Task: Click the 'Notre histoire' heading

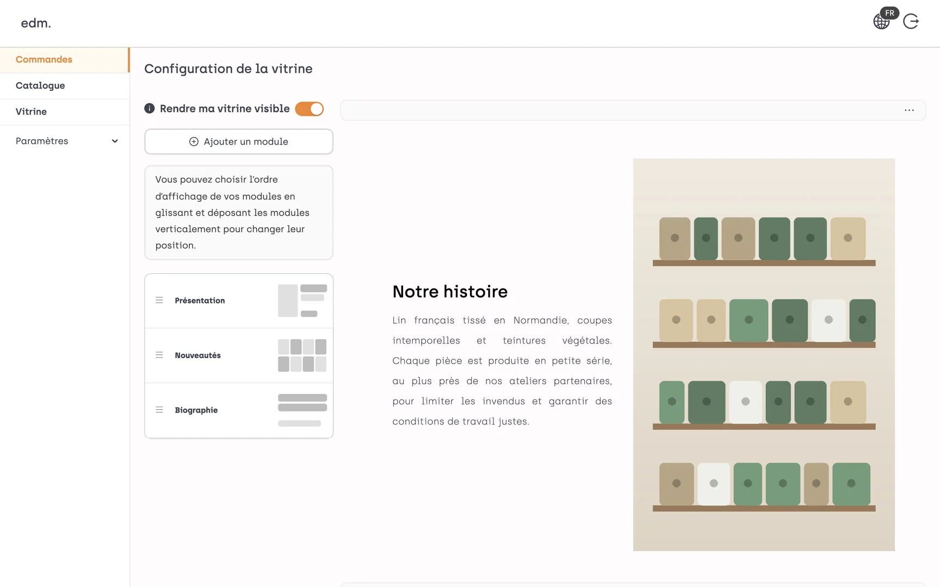Action: point(450,292)
